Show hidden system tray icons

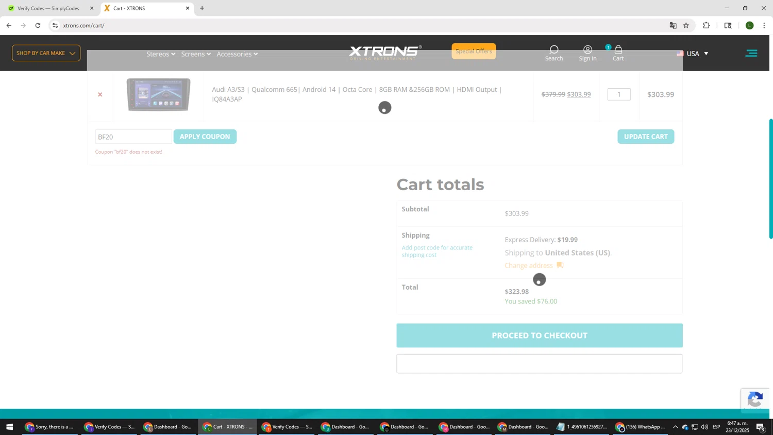(x=675, y=427)
